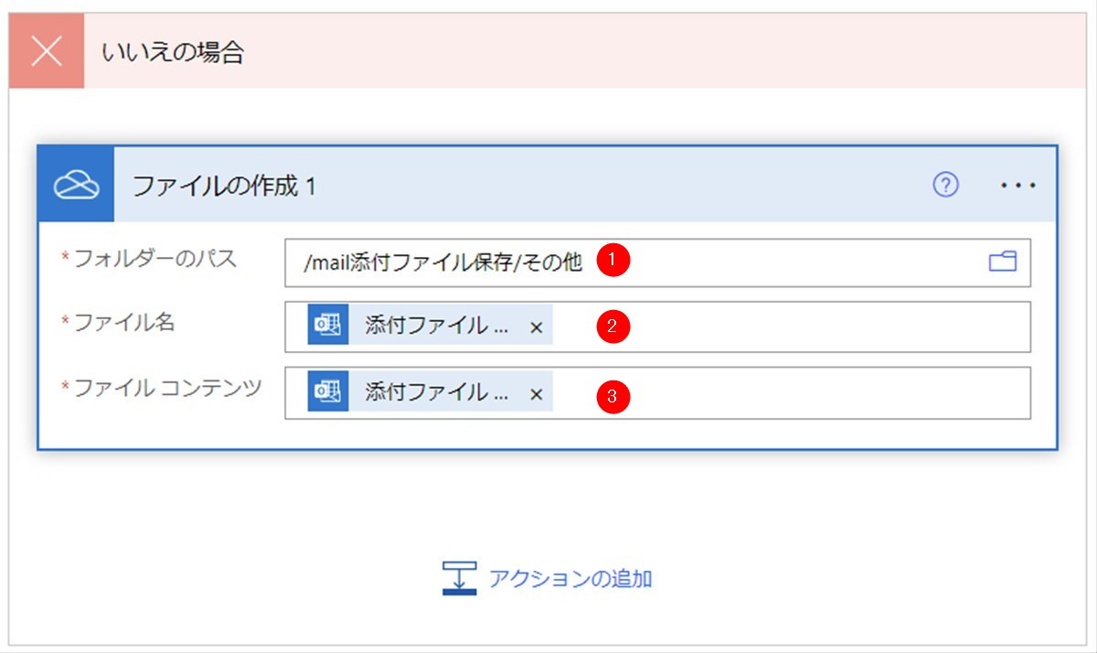The height and width of the screenshot is (653, 1097).
Task: Click the フォルダーのパス input field
Action: [657, 262]
